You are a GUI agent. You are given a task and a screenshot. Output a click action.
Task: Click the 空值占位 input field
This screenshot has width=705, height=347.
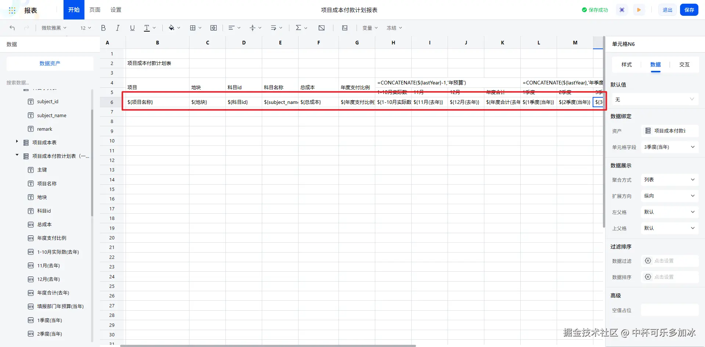click(670, 310)
